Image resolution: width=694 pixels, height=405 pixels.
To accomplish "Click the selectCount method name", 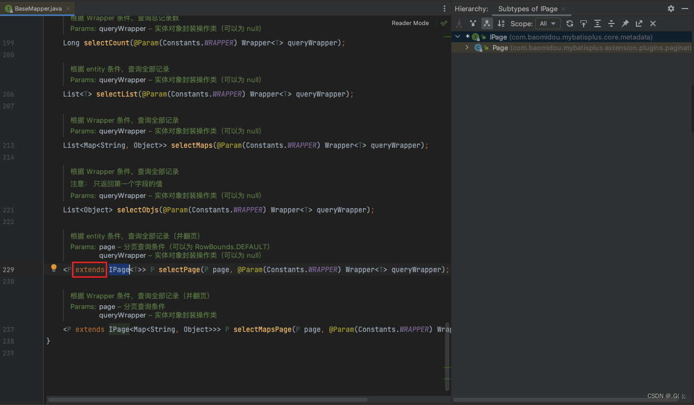I will (107, 43).
